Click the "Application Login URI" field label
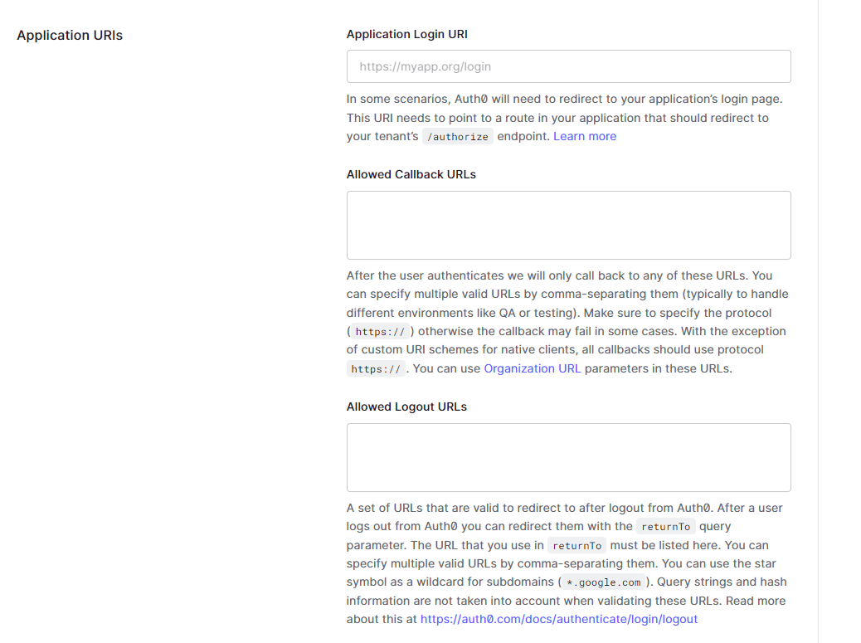Image resolution: width=861 pixels, height=643 pixels. (407, 34)
